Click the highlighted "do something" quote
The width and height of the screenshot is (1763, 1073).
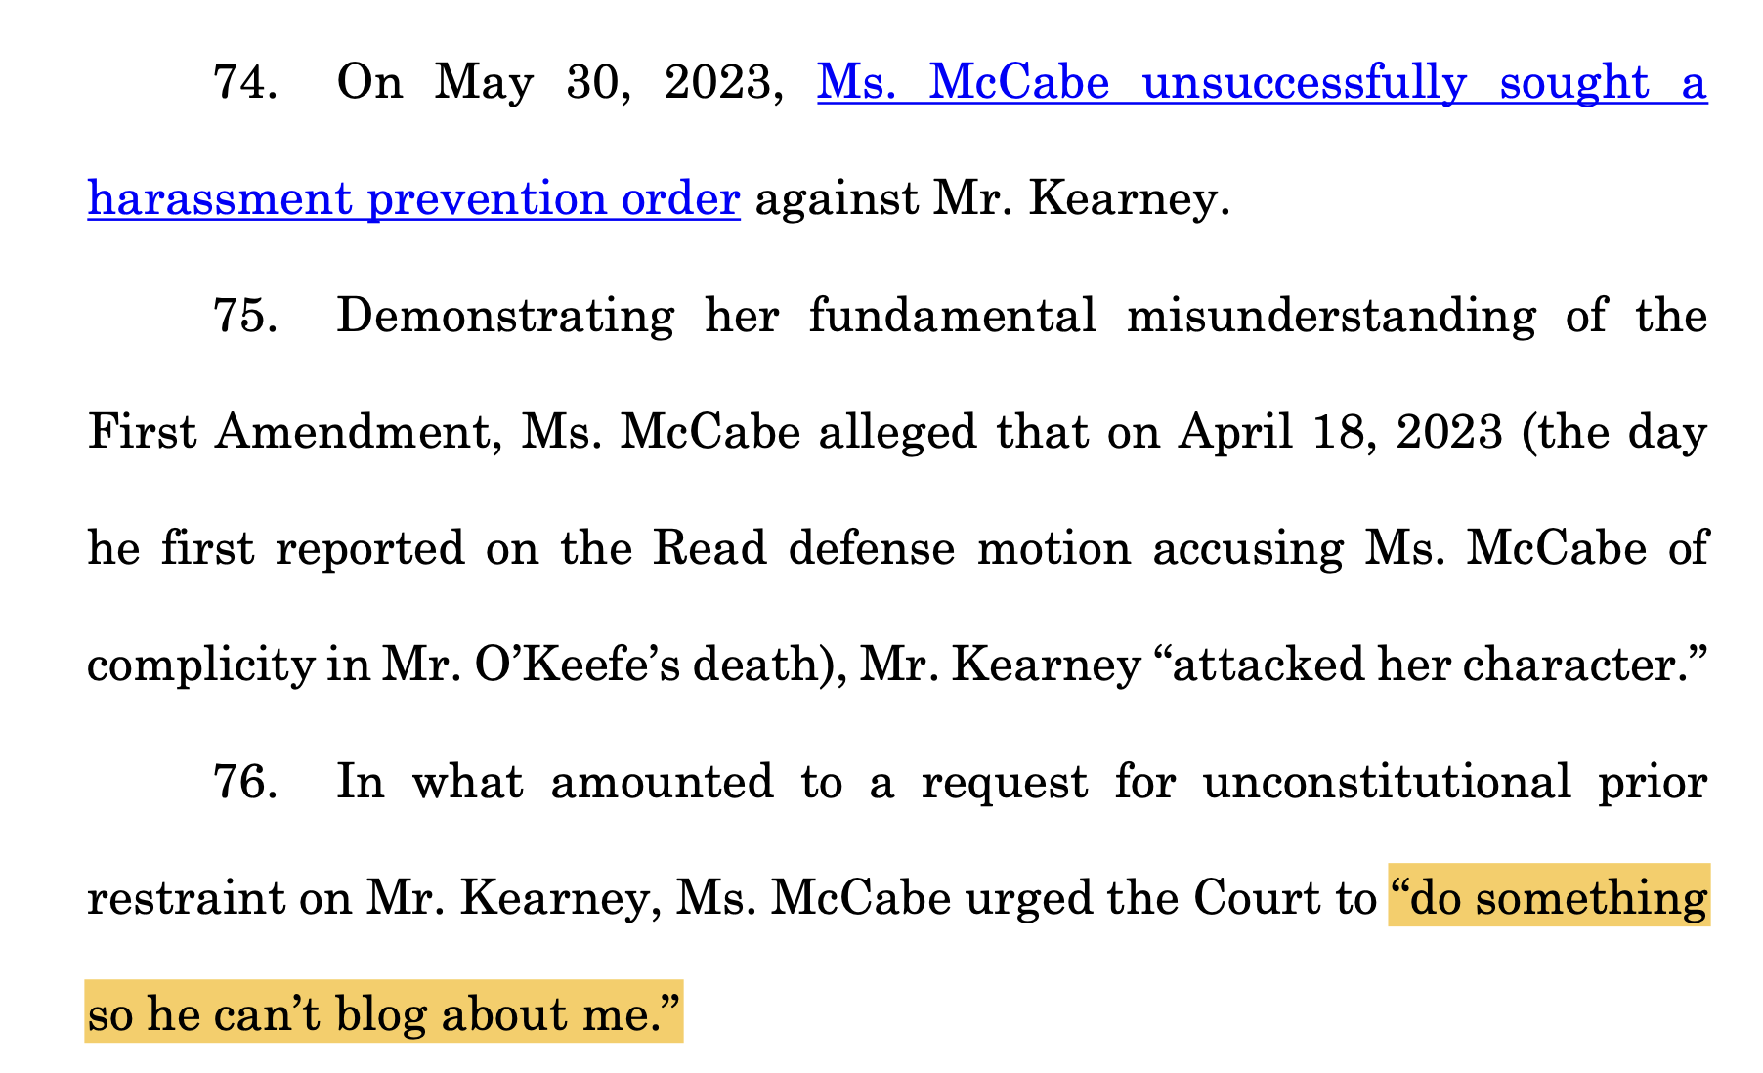click(x=1548, y=899)
